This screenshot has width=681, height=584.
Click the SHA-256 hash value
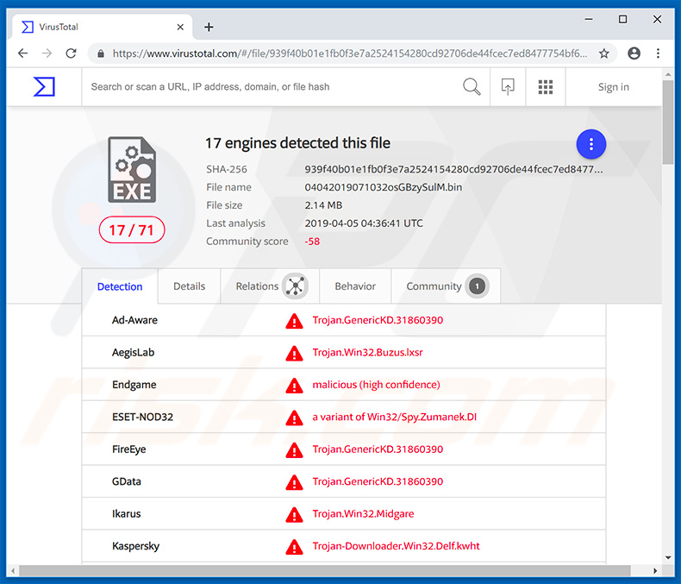click(x=453, y=169)
